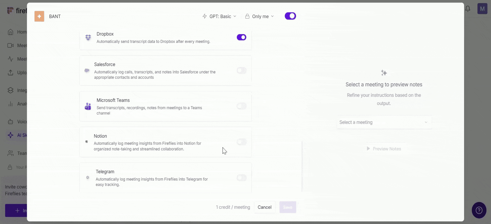The image size is (491, 224).
Task: Click the sparkle icon above preview notes
Action: (x=384, y=73)
